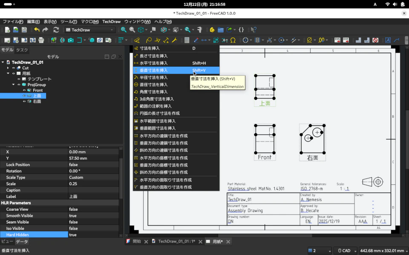Undo the last action
Image resolution: width=409 pixels, height=255 pixels.
tap(37, 30)
